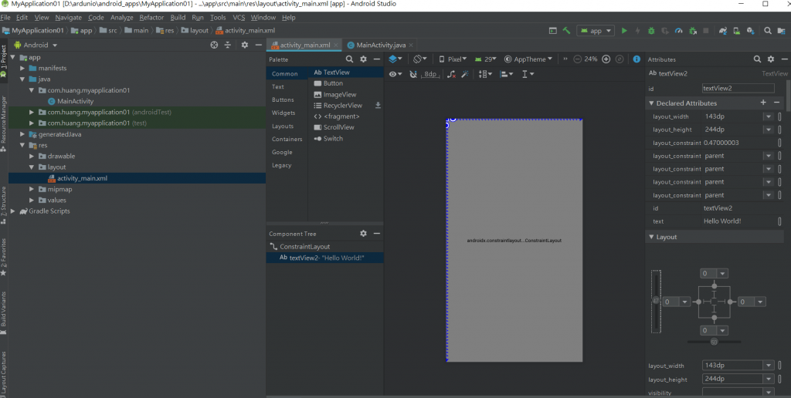Click the green Run app button

click(x=624, y=31)
